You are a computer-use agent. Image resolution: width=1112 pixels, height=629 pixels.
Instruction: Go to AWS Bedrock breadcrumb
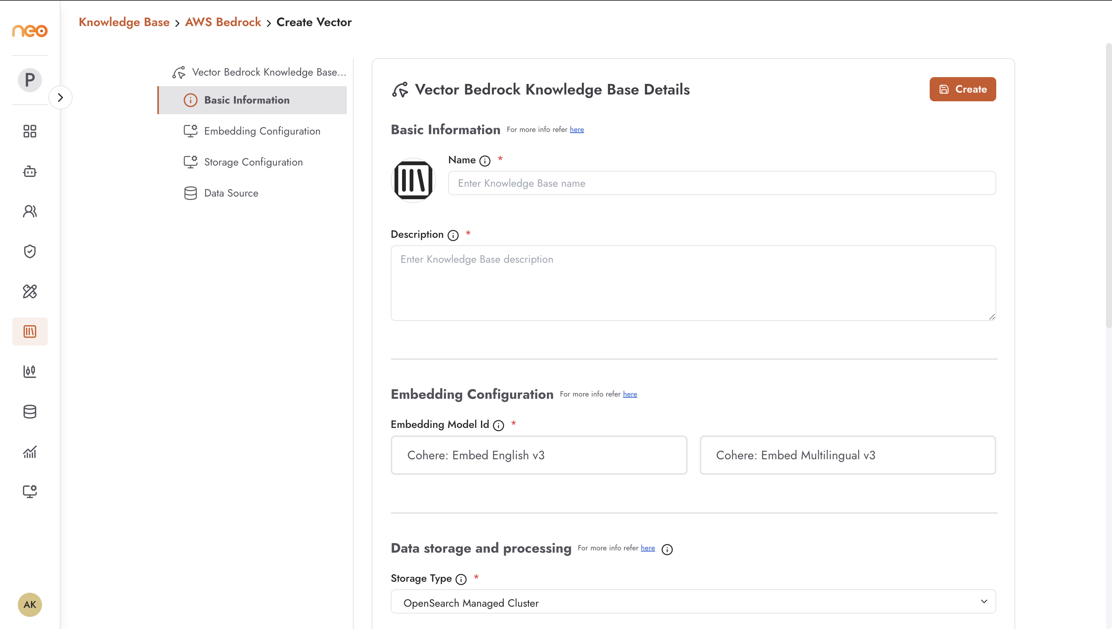pyautogui.click(x=223, y=22)
